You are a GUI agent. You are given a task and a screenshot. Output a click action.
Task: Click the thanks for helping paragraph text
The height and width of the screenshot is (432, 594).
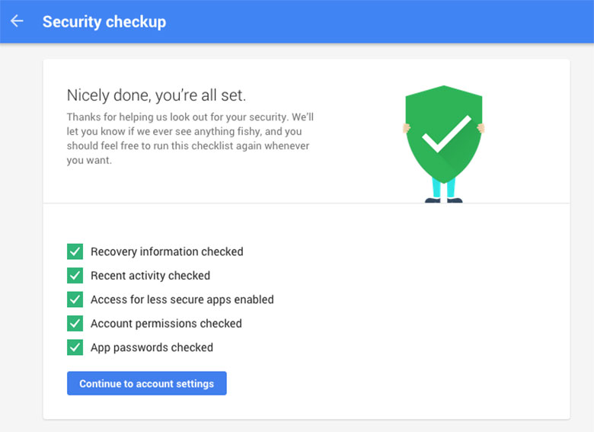pyautogui.click(x=190, y=139)
